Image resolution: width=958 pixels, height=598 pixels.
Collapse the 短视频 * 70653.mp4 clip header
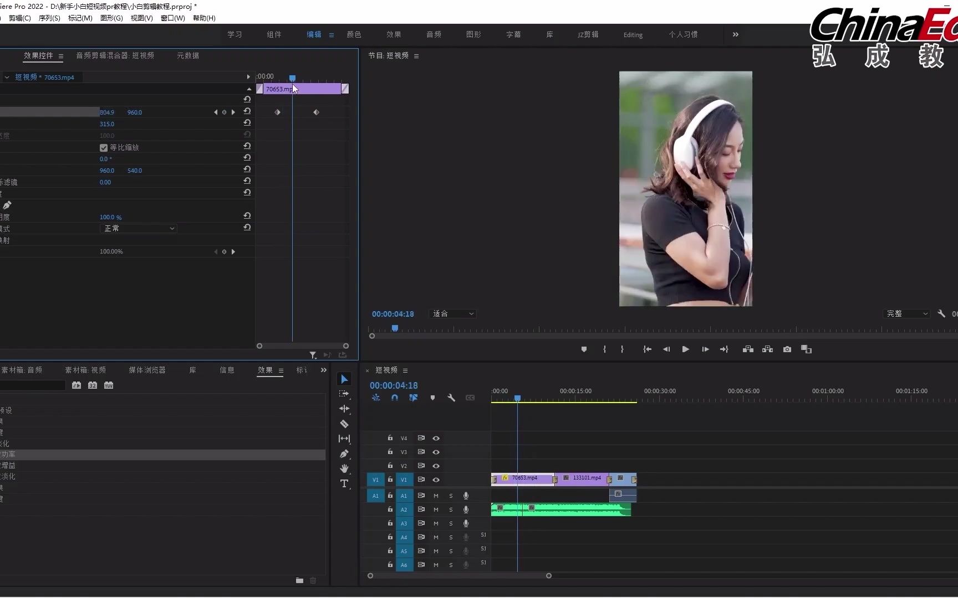(x=7, y=77)
